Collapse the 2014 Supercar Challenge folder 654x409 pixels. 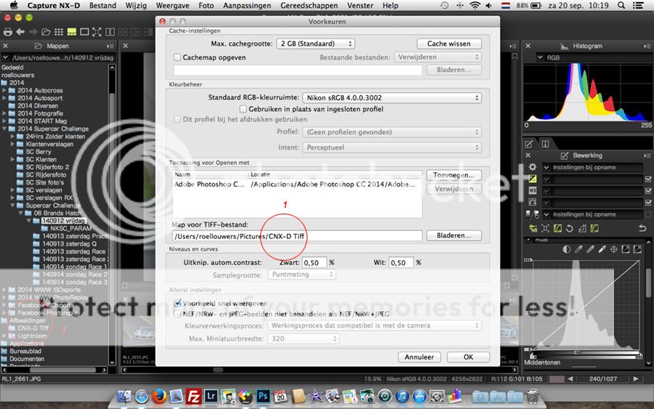coord(4,129)
